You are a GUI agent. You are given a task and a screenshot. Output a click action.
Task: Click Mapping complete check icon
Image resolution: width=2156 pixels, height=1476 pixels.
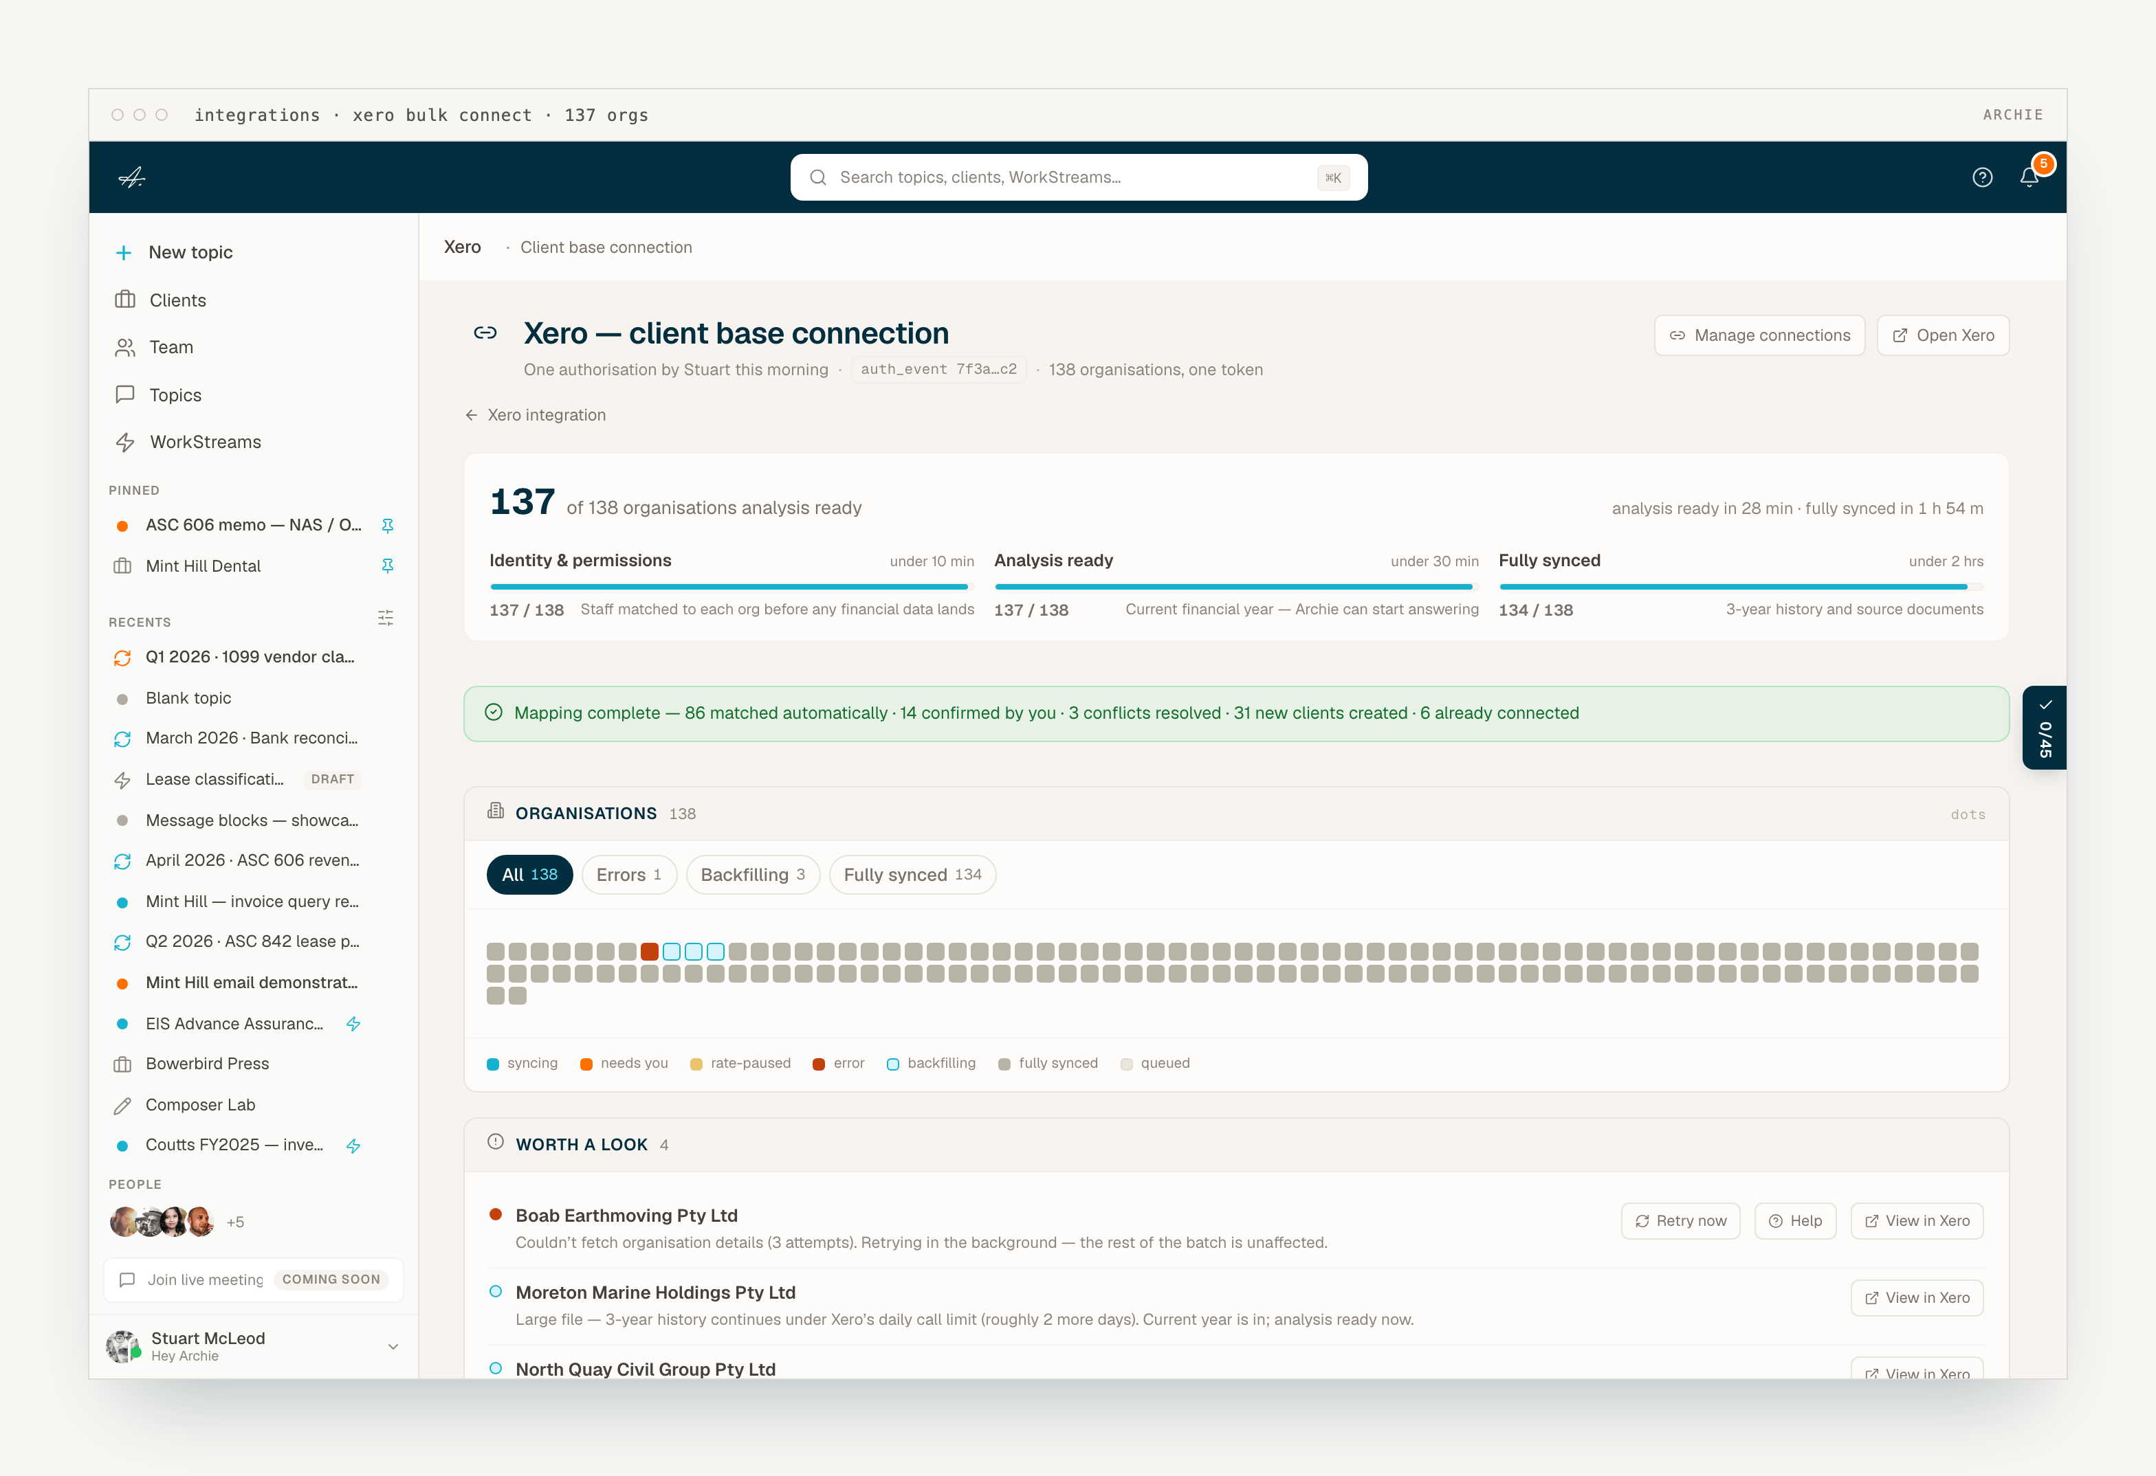click(x=494, y=712)
